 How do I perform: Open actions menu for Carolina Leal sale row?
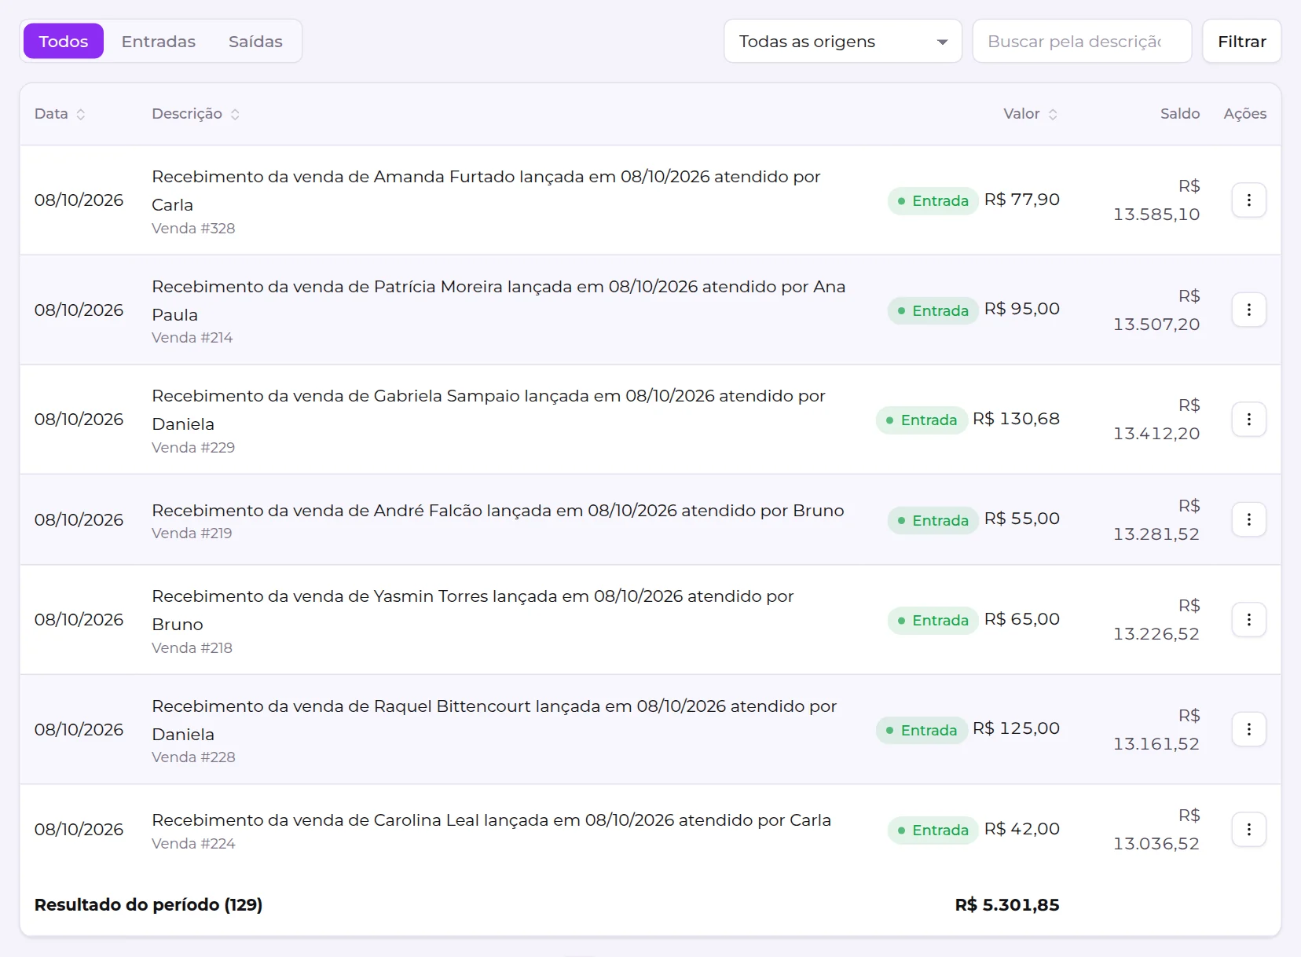click(x=1248, y=830)
